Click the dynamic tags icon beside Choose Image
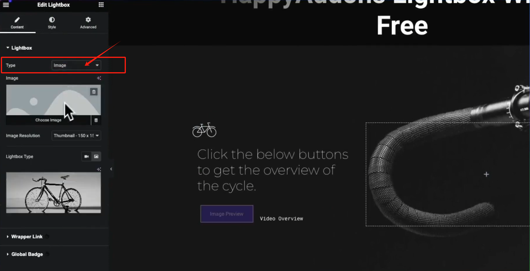This screenshot has height=271, width=530. coord(96,120)
